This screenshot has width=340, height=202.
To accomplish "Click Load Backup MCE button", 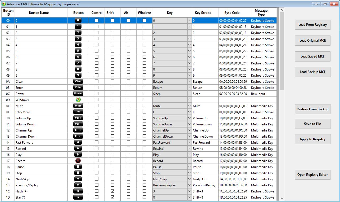I will click(x=313, y=72).
